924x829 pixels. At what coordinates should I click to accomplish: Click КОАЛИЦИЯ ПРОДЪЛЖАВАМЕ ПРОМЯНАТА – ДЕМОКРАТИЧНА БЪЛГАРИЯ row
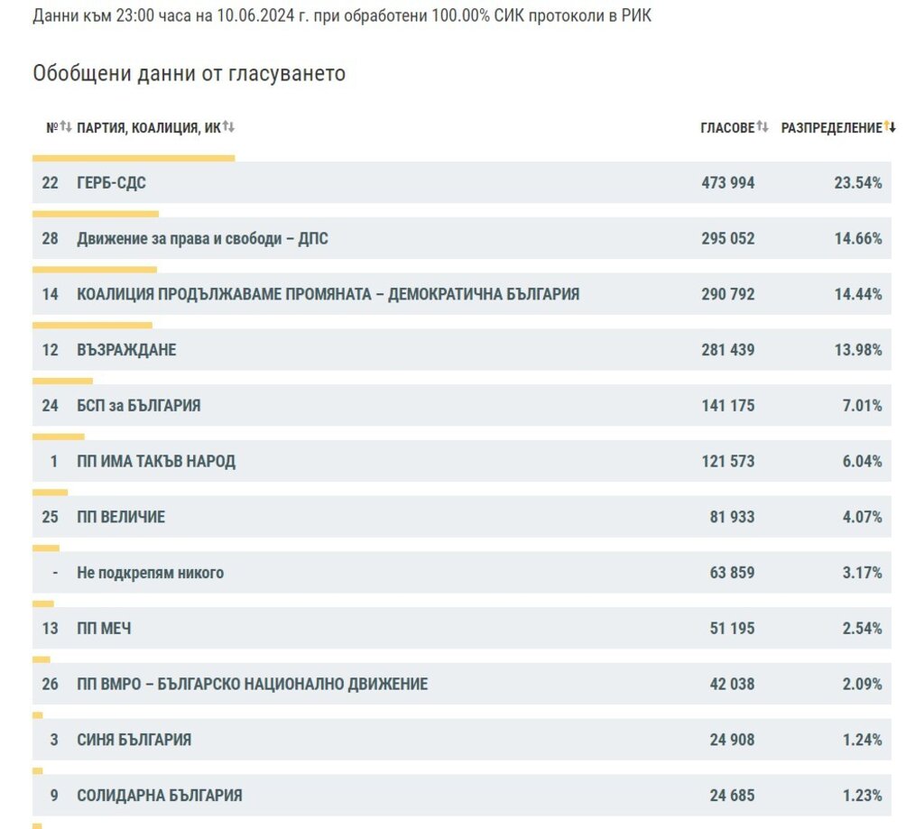pyautogui.click(x=328, y=294)
